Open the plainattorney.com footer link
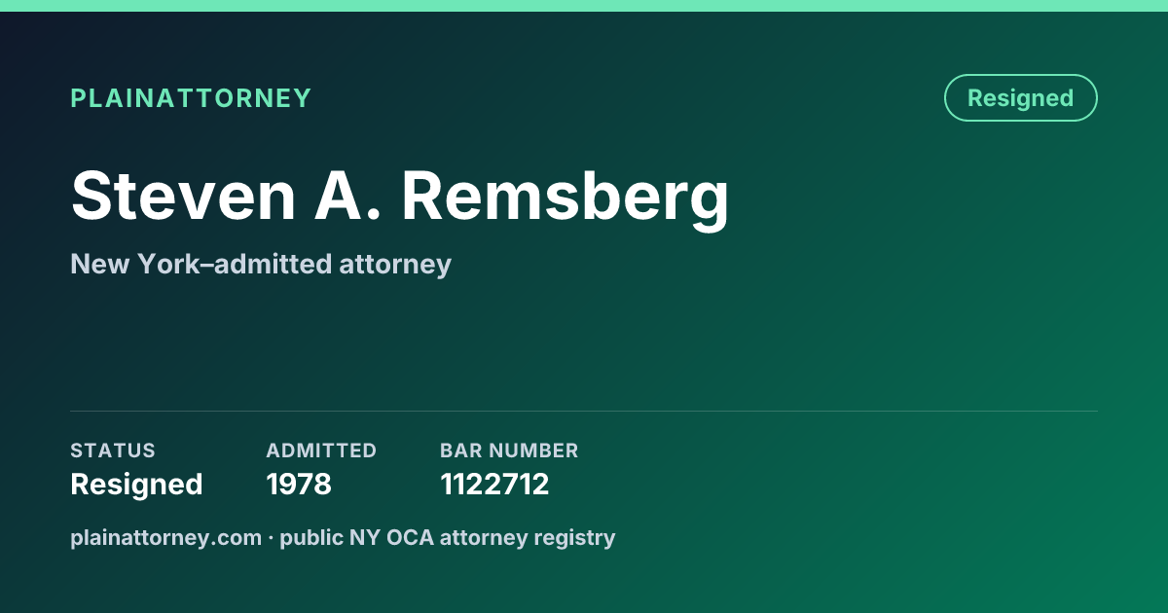The height and width of the screenshot is (613, 1168). [166, 538]
